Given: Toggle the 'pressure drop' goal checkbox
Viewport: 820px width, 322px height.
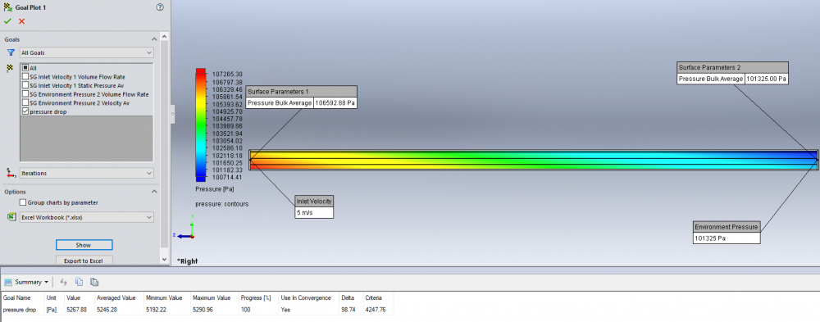Looking at the screenshot, I should pos(25,112).
